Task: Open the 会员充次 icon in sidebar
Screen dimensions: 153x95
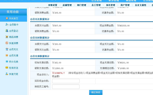Action: point(7,49)
